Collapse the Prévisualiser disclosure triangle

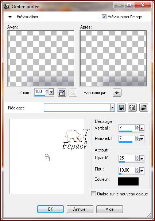[x=10, y=17]
